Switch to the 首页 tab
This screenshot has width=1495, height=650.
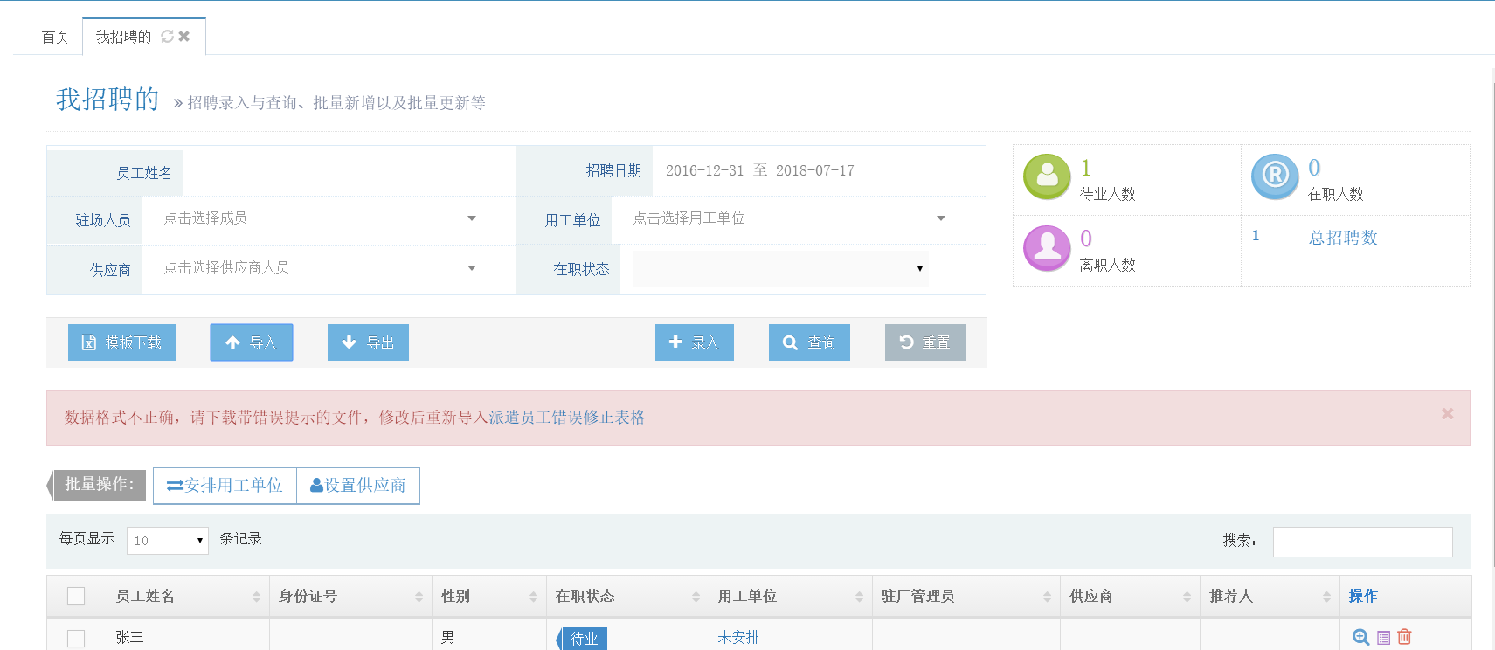54,37
